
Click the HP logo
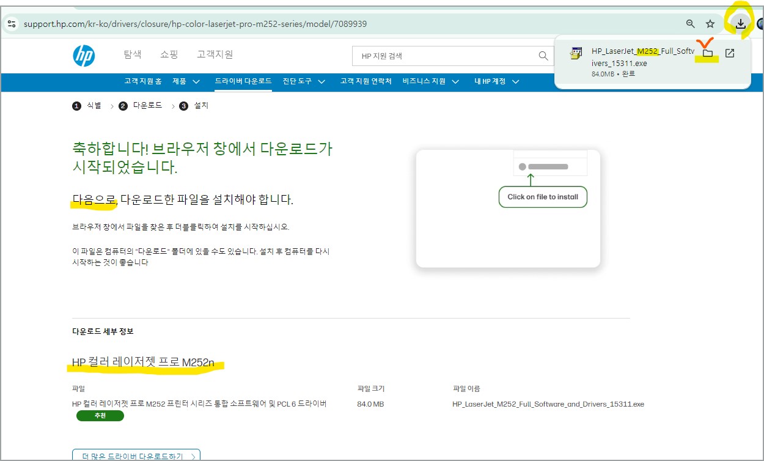pos(84,56)
